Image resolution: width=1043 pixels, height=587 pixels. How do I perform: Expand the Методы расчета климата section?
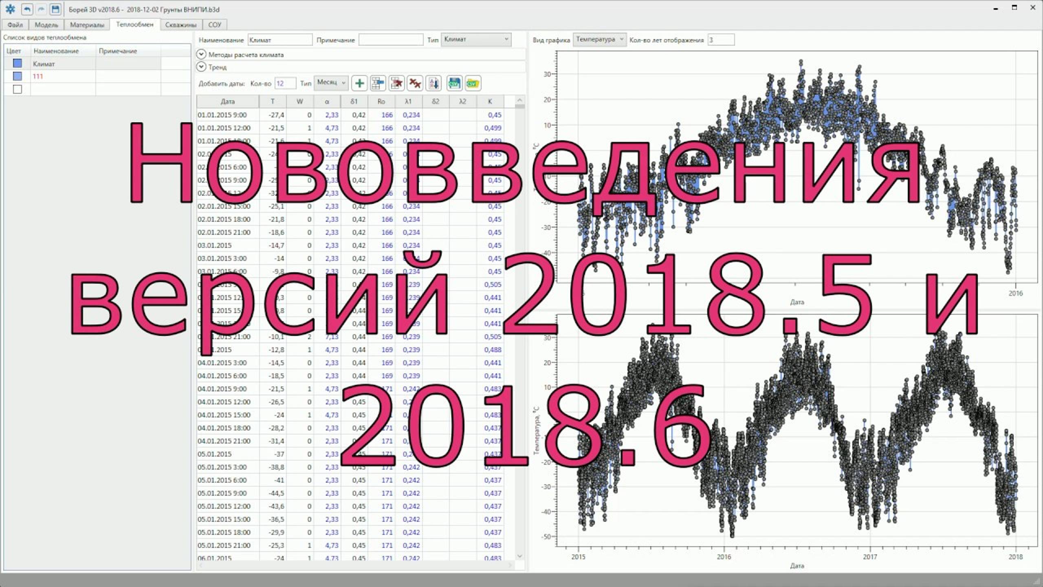pyautogui.click(x=201, y=54)
